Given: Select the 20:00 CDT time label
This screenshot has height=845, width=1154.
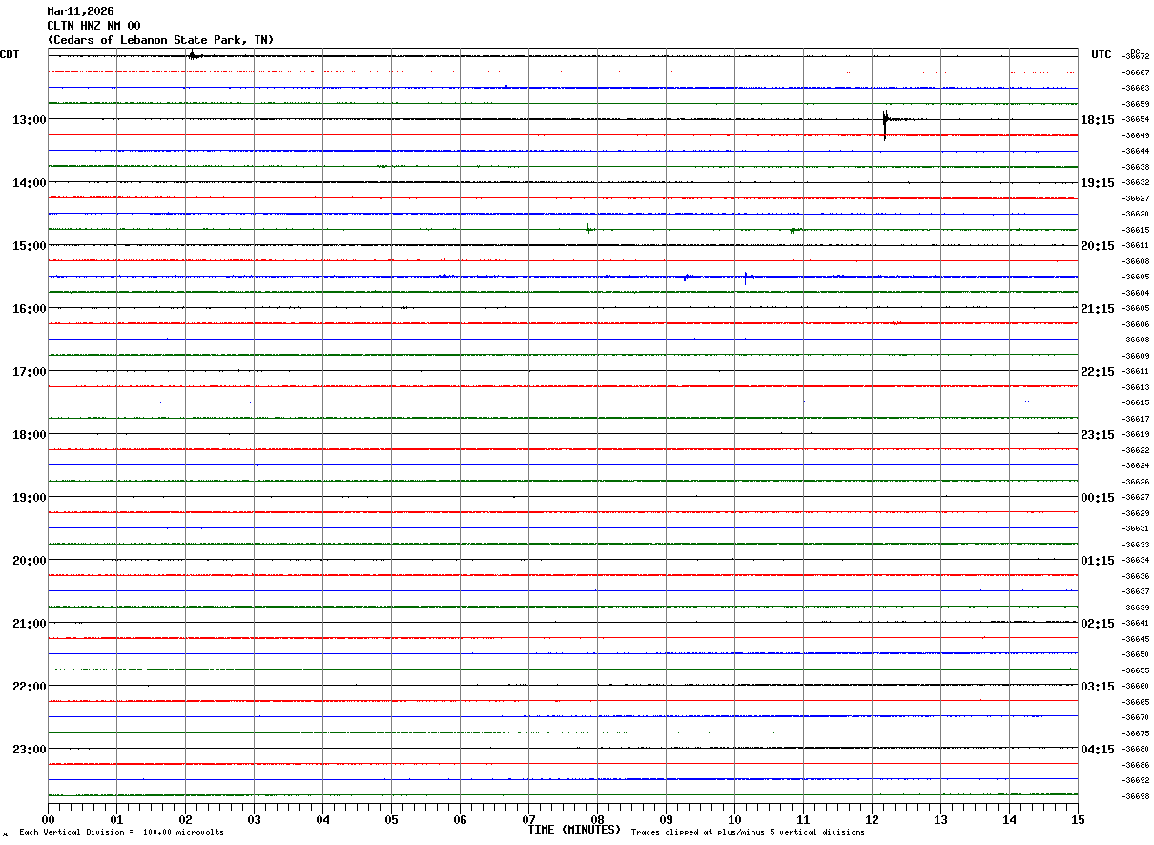Looking at the screenshot, I should pos(29,561).
